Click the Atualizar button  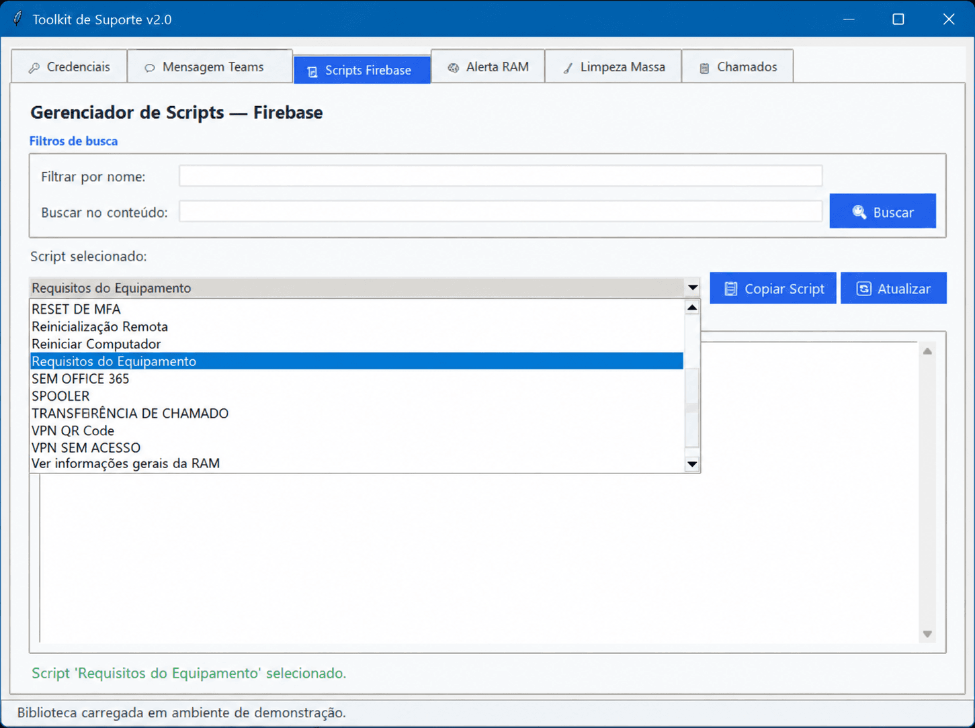coord(893,288)
